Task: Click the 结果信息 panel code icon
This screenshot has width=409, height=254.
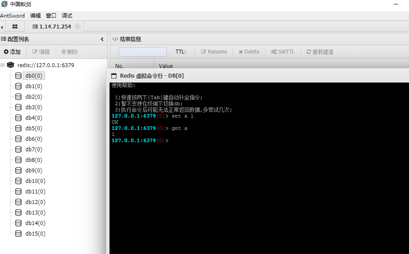Action: pos(115,39)
